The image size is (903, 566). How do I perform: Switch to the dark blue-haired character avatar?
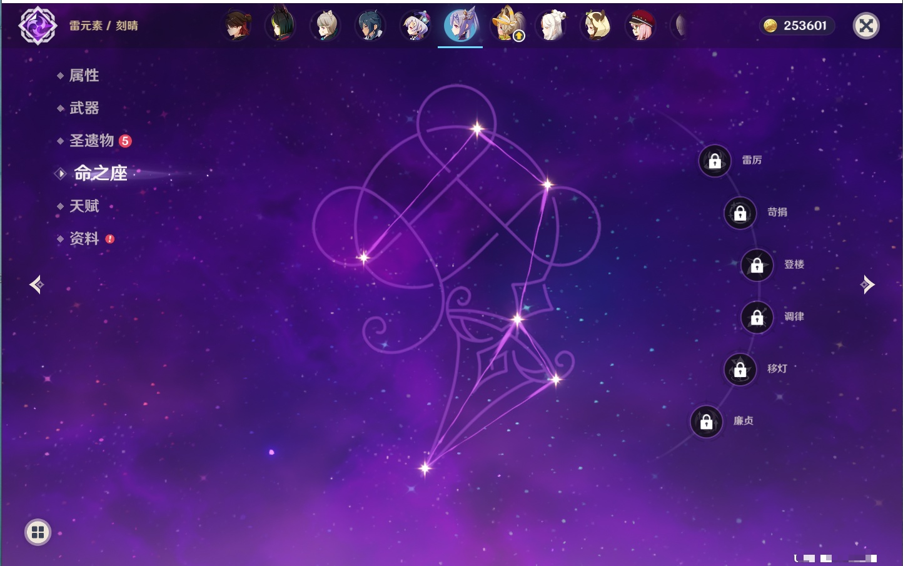coord(370,26)
